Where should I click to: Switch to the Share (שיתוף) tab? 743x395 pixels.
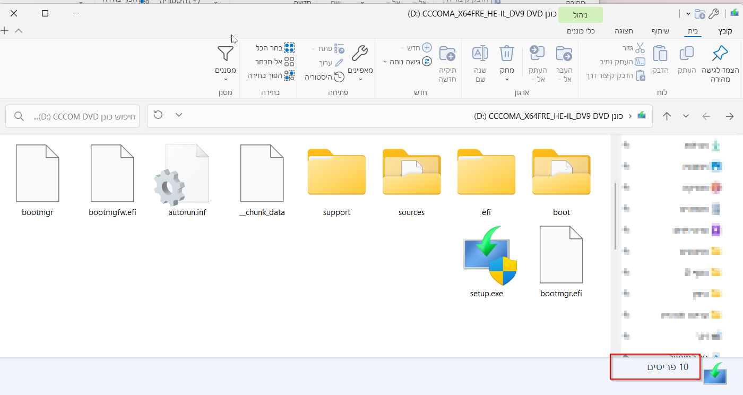click(661, 31)
